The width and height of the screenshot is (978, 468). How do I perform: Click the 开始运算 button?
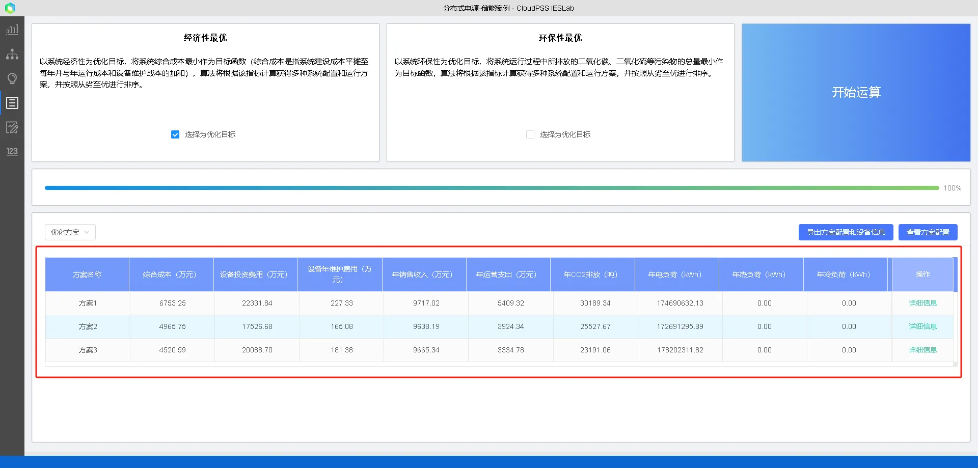pyautogui.click(x=856, y=93)
